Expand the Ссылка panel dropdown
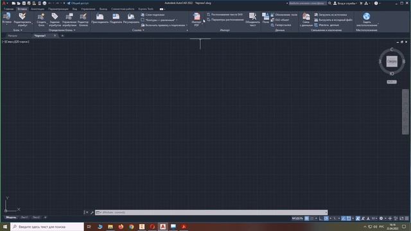The image size is (411, 231). tap(138, 30)
